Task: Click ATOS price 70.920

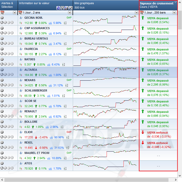Action: 29,168
